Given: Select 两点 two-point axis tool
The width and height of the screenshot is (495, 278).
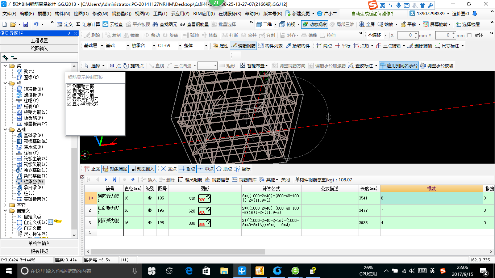Looking at the screenshot, I should (x=324, y=46).
